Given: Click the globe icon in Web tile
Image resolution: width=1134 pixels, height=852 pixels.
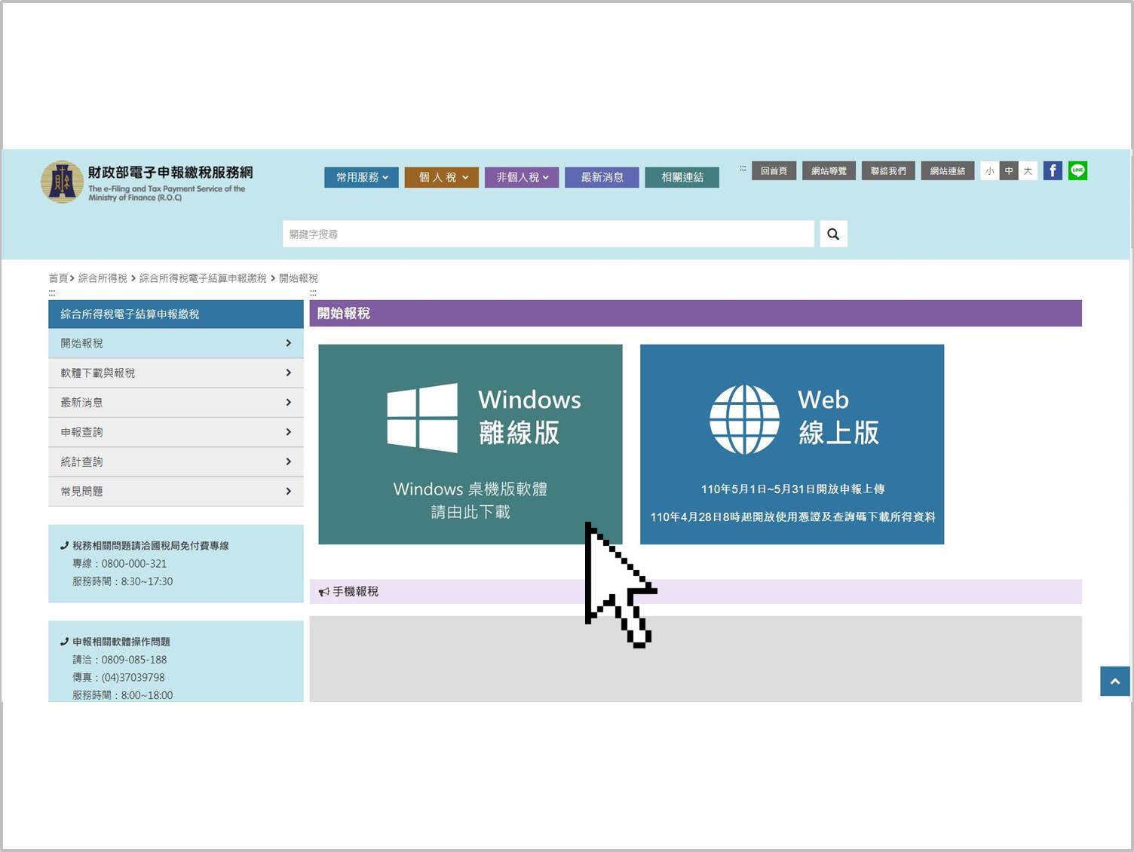Looking at the screenshot, I should pyautogui.click(x=744, y=419).
